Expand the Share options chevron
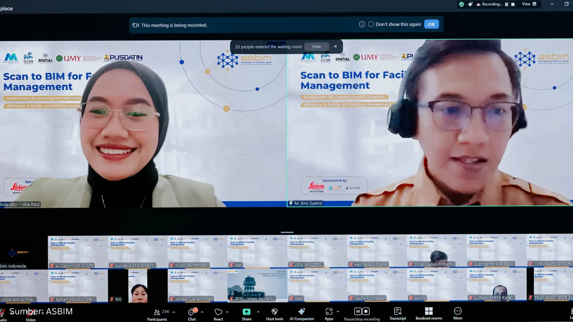This screenshot has height=322, width=573. (x=258, y=312)
